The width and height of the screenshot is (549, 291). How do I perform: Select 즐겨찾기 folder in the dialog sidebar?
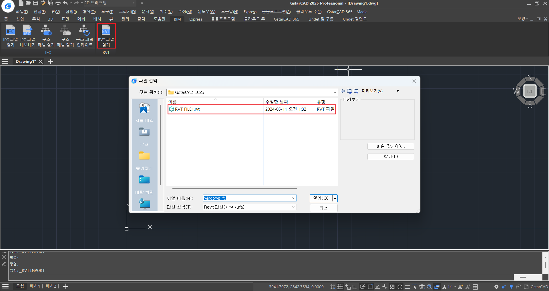point(144,161)
